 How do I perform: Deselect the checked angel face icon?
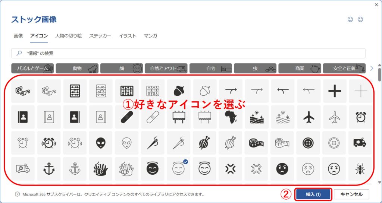(x=179, y=169)
